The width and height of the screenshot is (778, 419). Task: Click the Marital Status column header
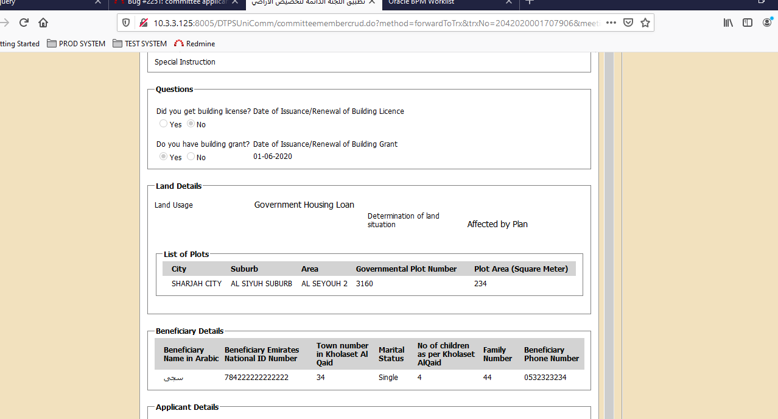pyautogui.click(x=391, y=354)
